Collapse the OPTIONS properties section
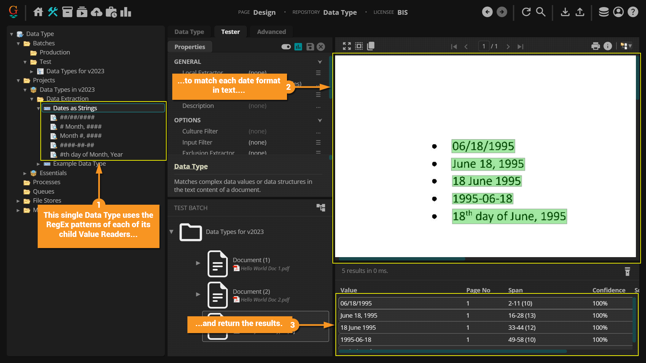 point(320,120)
